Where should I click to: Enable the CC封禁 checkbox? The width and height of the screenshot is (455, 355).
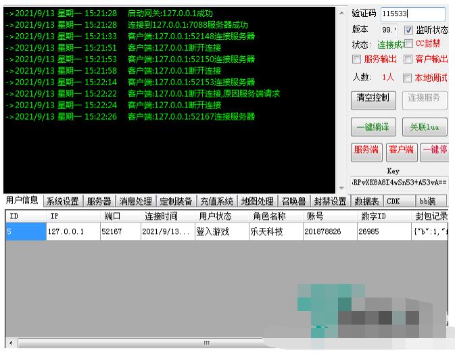(x=408, y=44)
